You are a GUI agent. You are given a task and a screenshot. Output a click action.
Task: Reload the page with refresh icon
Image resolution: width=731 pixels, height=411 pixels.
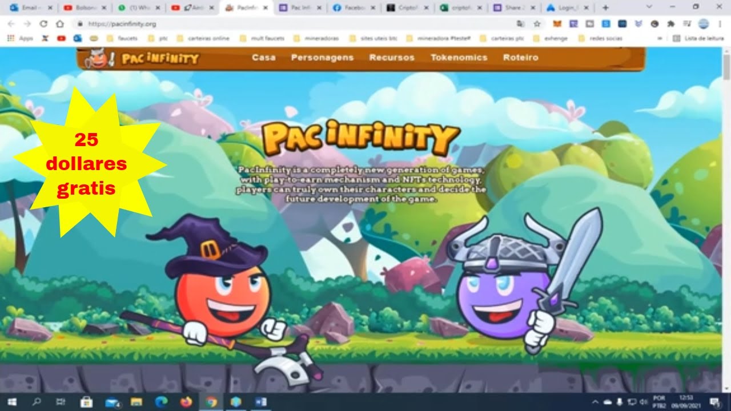pos(43,24)
